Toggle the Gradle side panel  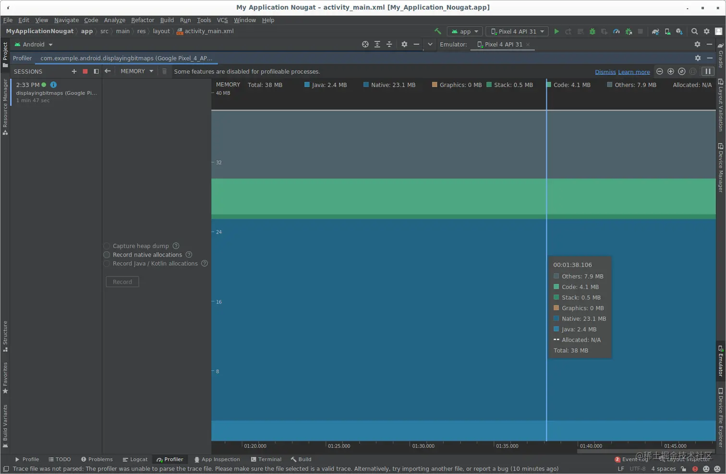pyautogui.click(x=721, y=55)
